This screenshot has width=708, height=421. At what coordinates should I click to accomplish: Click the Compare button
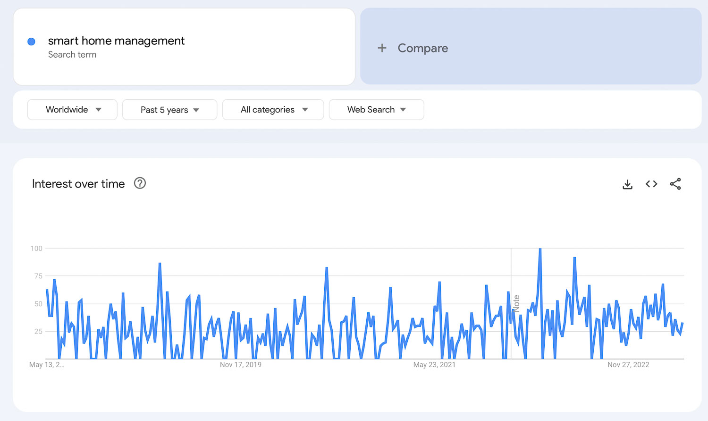pyautogui.click(x=422, y=48)
